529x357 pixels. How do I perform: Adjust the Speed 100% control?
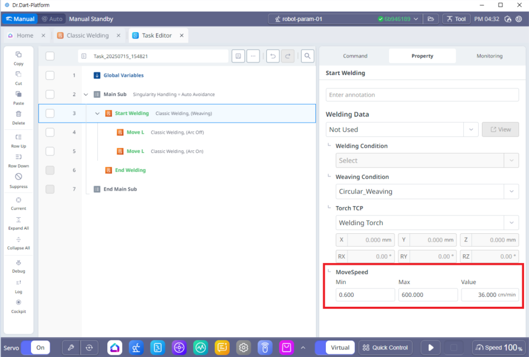pos(498,348)
